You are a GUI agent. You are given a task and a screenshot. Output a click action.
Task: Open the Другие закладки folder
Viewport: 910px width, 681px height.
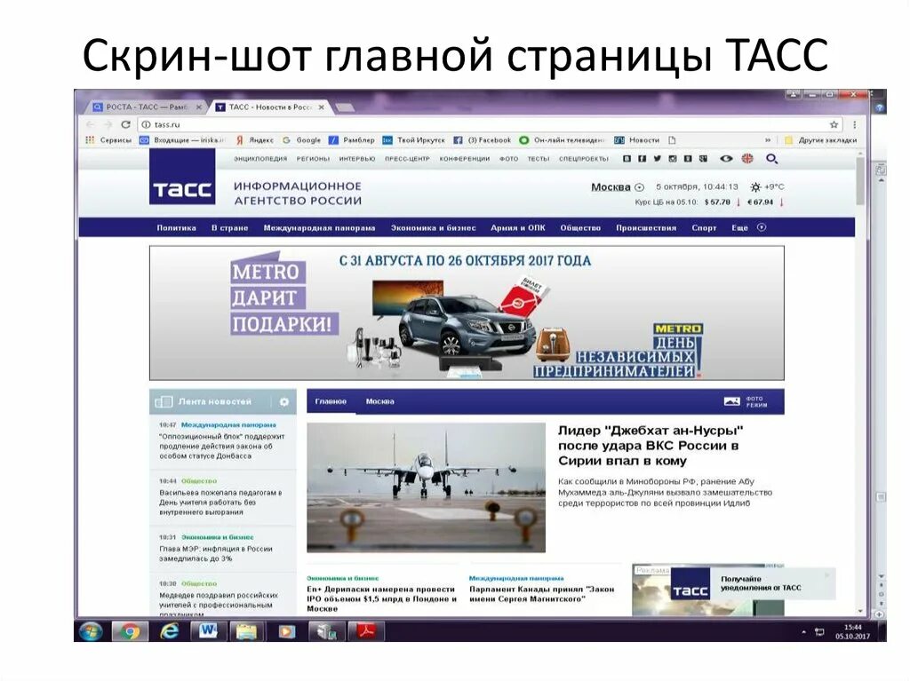(820, 139)
